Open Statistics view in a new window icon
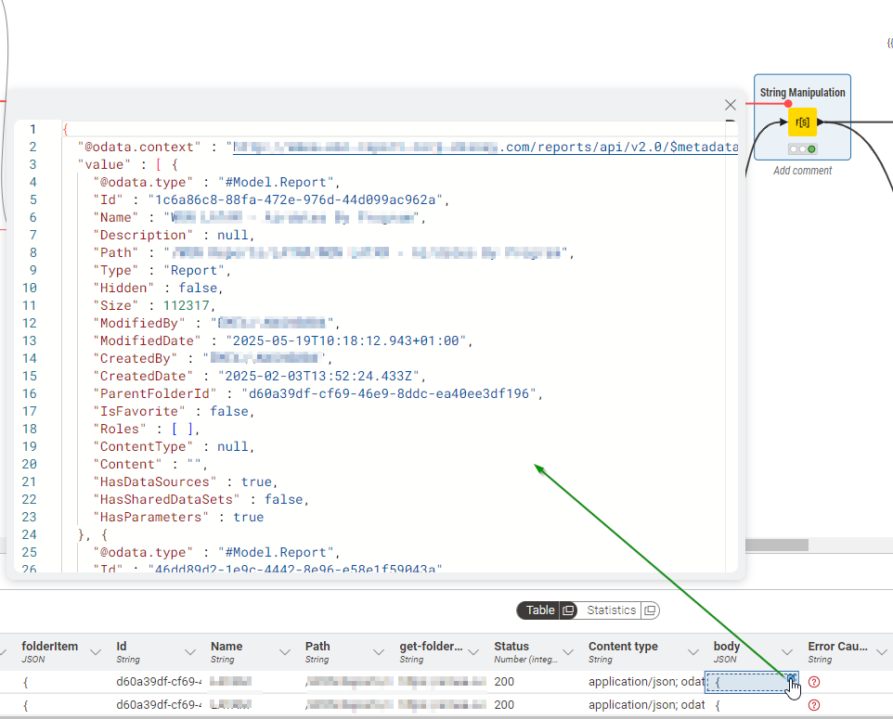Screen dimensions: 893x719 pyautogui.click(x=650, y=610)
